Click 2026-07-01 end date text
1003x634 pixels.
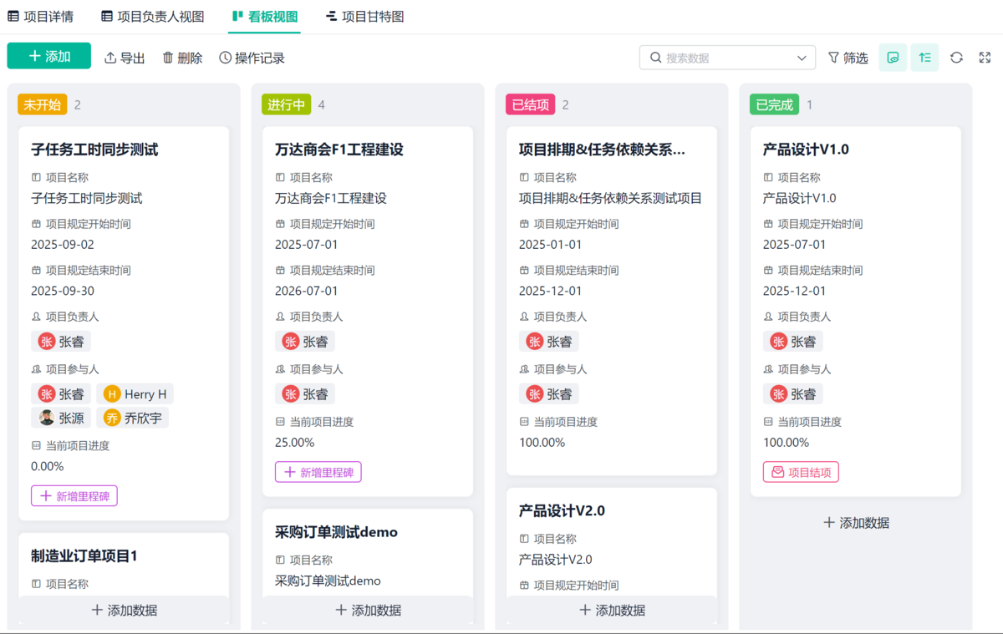pos(307,292)
